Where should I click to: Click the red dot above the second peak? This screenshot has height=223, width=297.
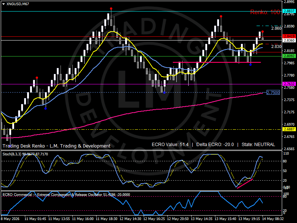pos(221,16)
